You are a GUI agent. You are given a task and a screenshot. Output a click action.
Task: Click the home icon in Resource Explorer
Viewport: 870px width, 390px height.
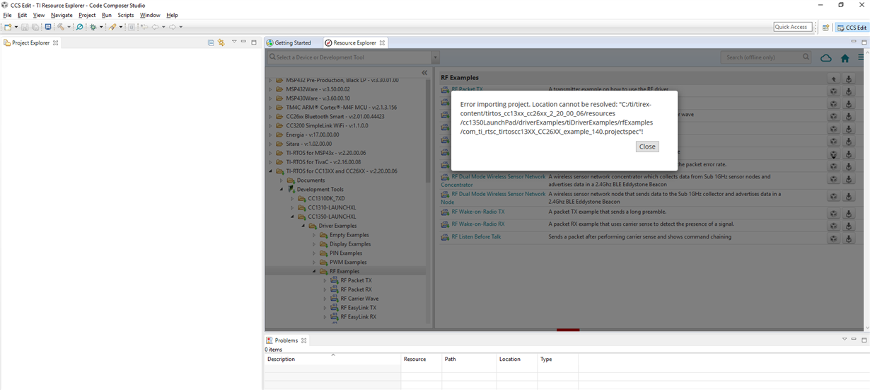pyautogui.click(x=845, y=58)
